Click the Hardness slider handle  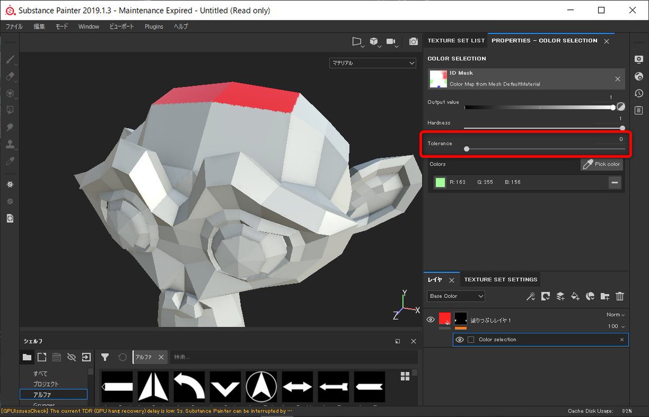(622, 128)
